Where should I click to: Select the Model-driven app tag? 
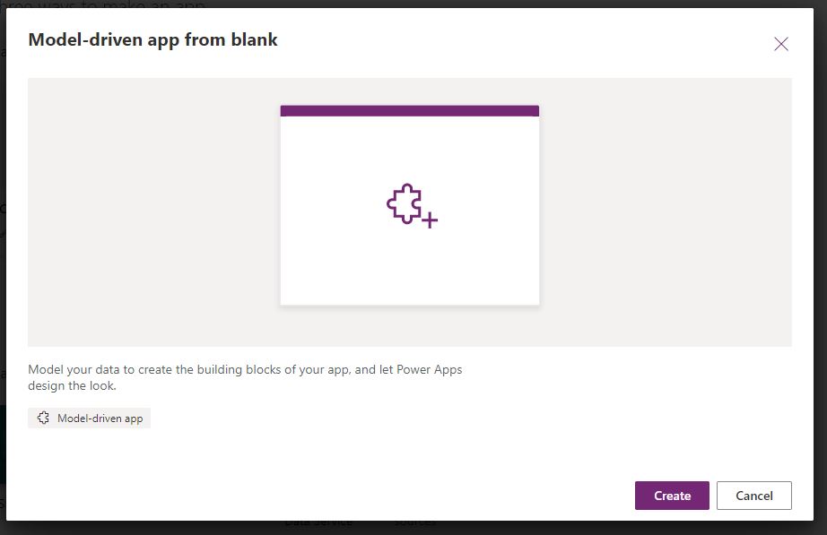(89, 418)
